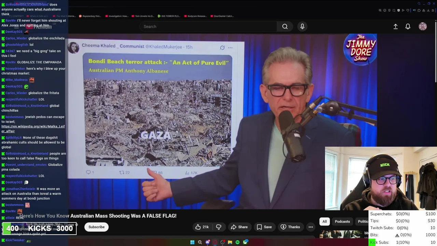This screenshot has width=437, height=246.
Task: Click the YouTube search input field
Action: click(x=208, y=27)
